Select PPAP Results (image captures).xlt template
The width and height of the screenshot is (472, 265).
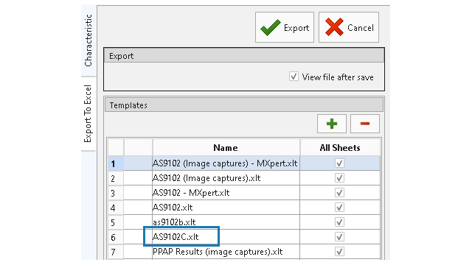(x=218, y=252)
